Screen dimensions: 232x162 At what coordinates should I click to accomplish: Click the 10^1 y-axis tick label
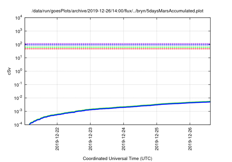19,58
